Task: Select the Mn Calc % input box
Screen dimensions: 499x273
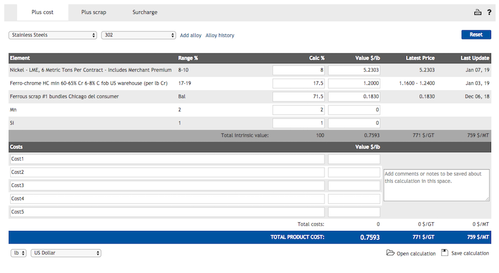Action: pos(299,109)
